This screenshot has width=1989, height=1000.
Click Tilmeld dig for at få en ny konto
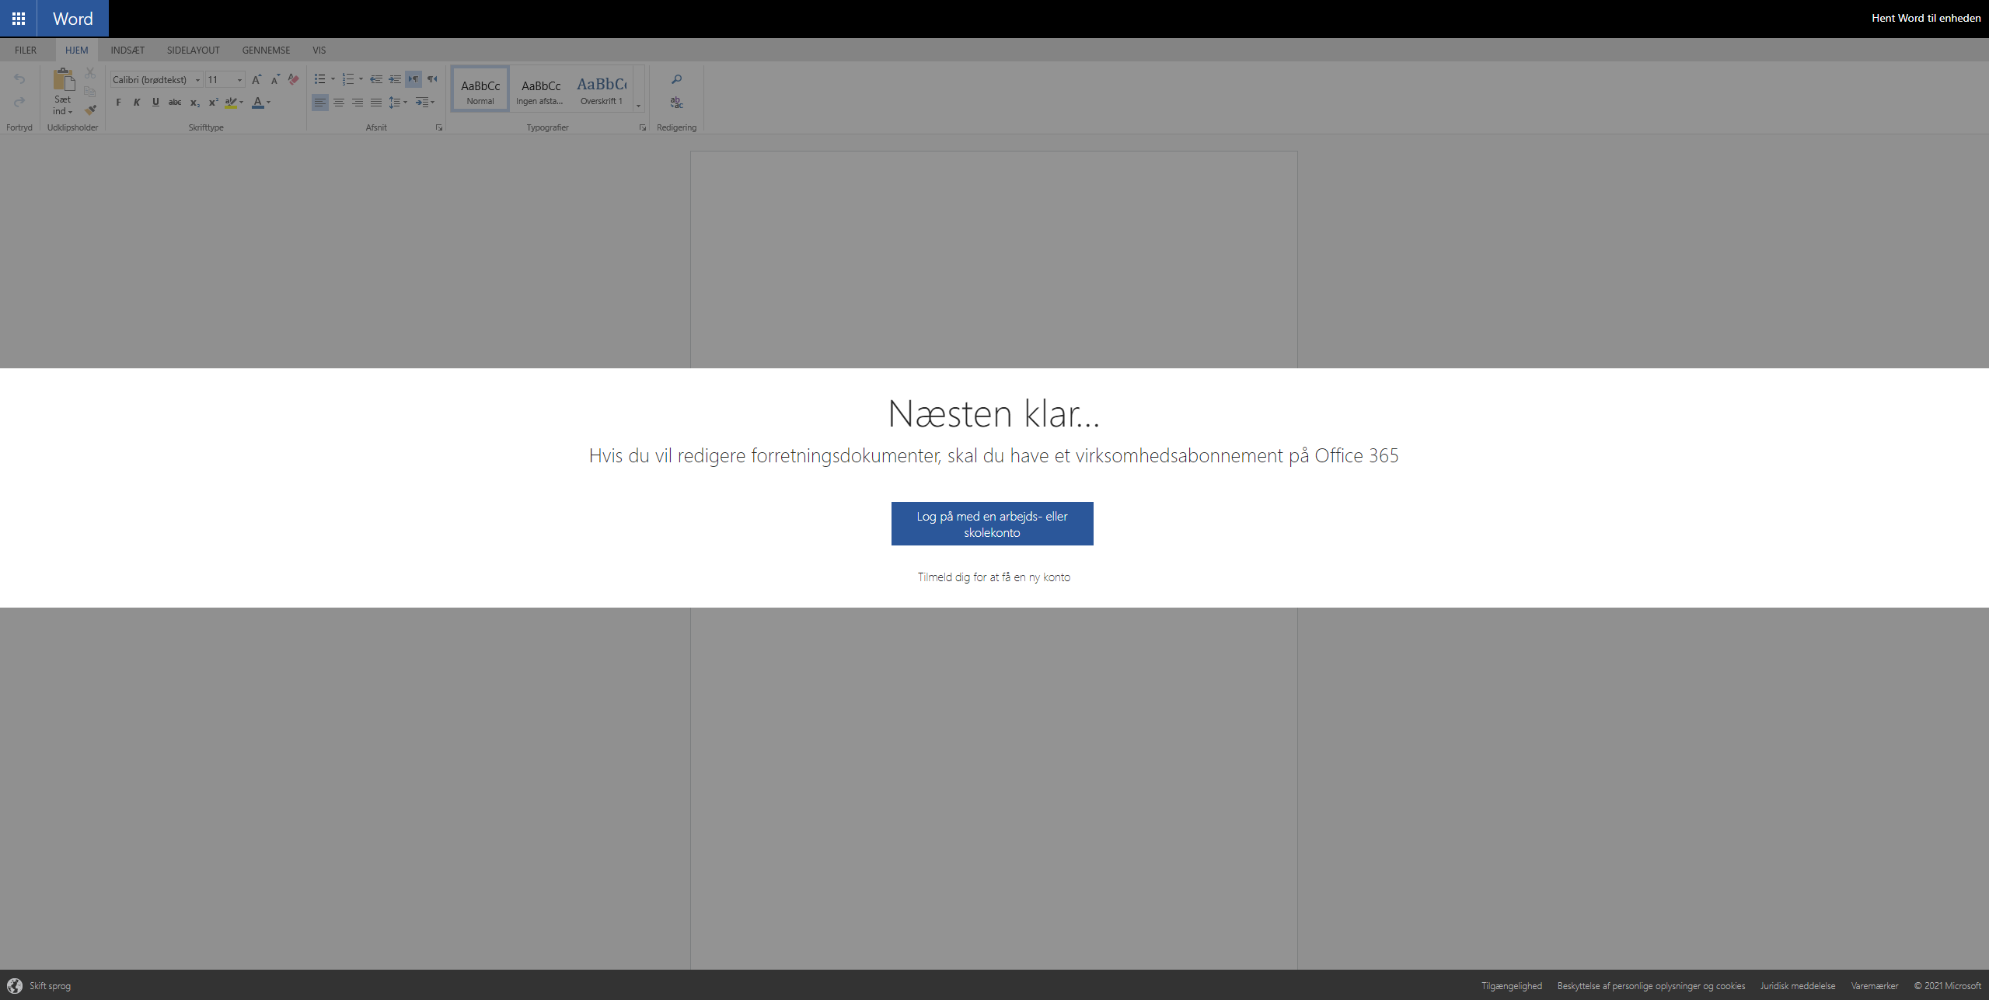tap(993, 577)
